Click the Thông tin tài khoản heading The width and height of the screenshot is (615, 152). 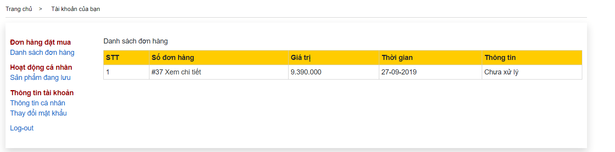point(42,93)
